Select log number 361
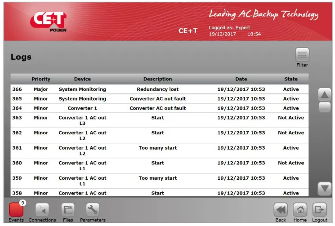This screenshot has width=335, height=226. 17,148
